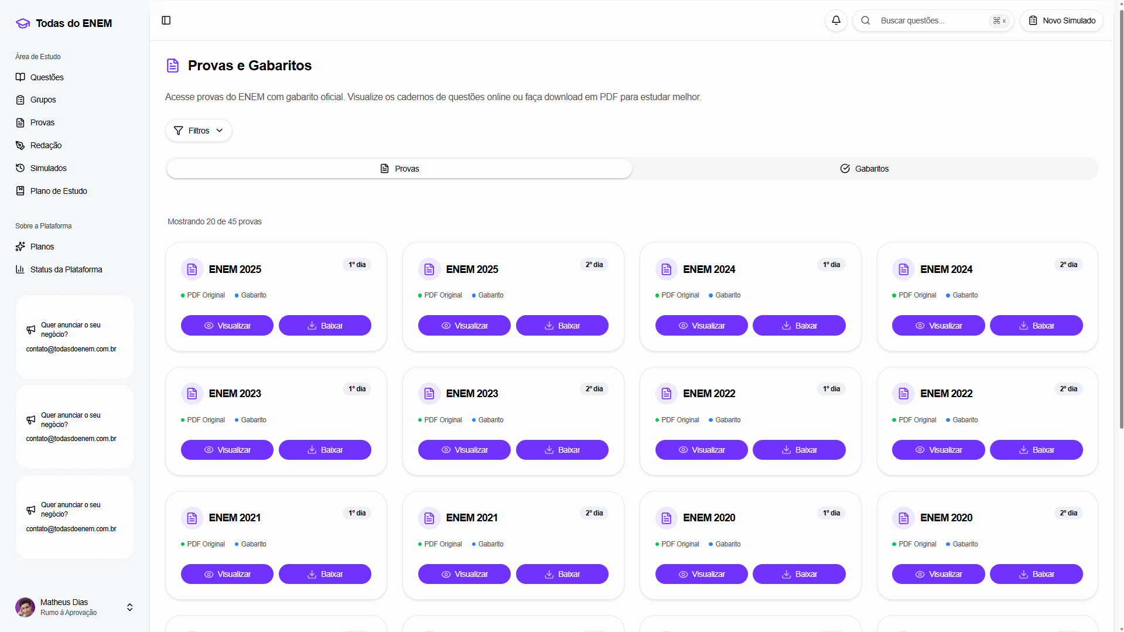Click the Simulados history icon
This screenshot has width=1124, height=632.
point(21,168)
